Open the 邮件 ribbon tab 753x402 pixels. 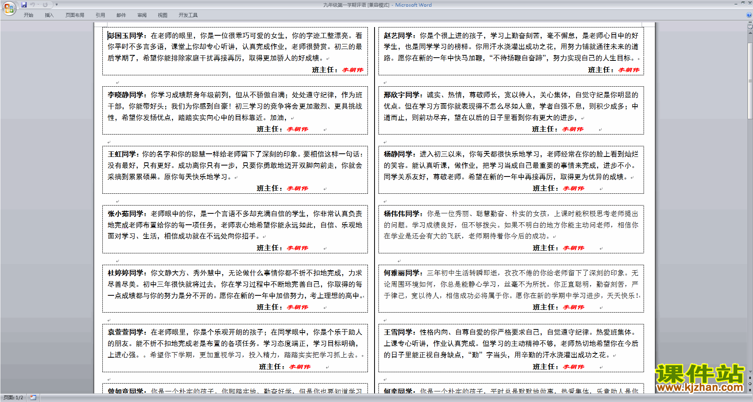[x=121, y=15]
